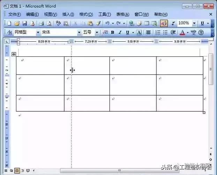Image resolution: width=217 pixels, height=175 pixels.
Task: Switch to Print Layout view
Action: click(x=17, y=170)
